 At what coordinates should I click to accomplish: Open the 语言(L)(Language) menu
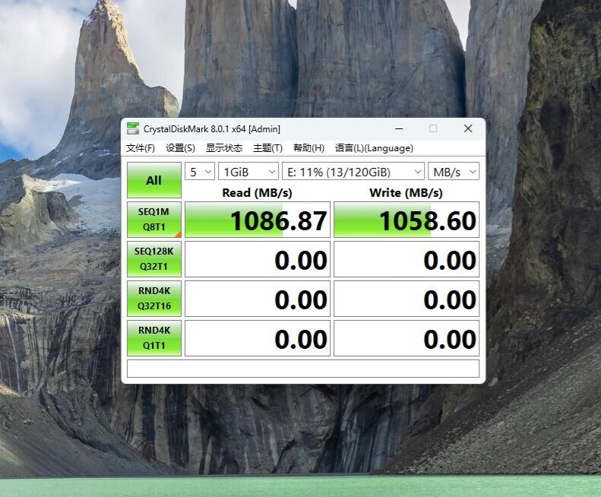click(x=374, y=148)
